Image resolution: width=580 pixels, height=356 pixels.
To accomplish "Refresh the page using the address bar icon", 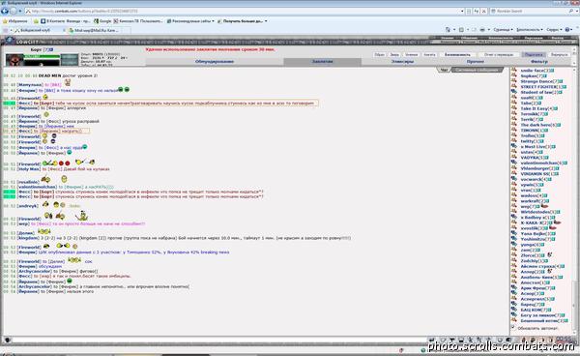I will pyautogui.click(x=476, y=11).
